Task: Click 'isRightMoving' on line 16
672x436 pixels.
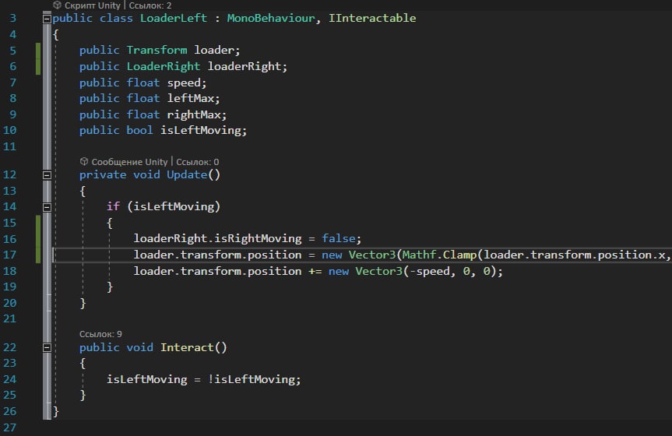Action: [258, 239]
